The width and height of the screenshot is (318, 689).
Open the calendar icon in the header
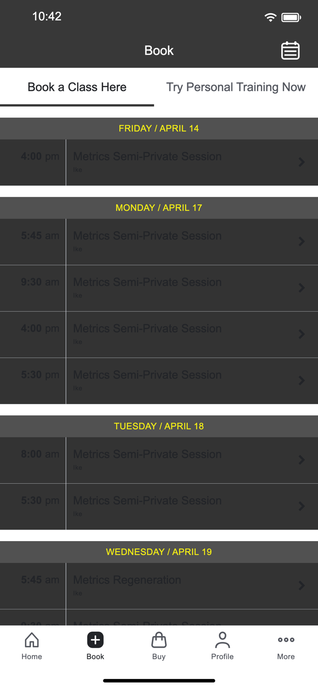290,51
